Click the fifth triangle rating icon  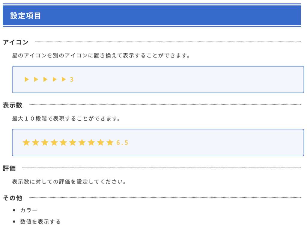click(x=64, y=79)
